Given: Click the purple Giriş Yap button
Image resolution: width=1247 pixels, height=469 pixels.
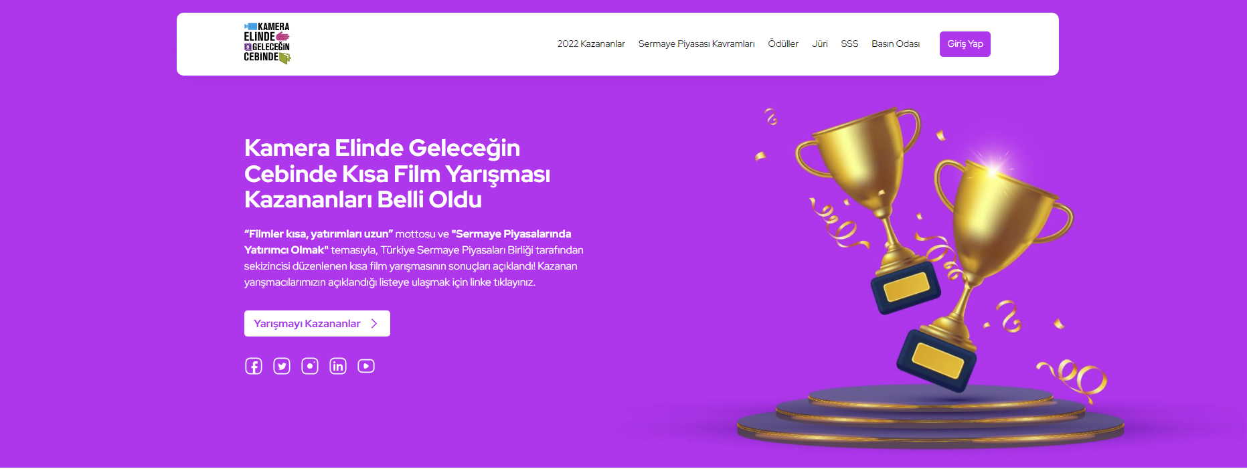Looking at the screenshot, I should point(965,44).
